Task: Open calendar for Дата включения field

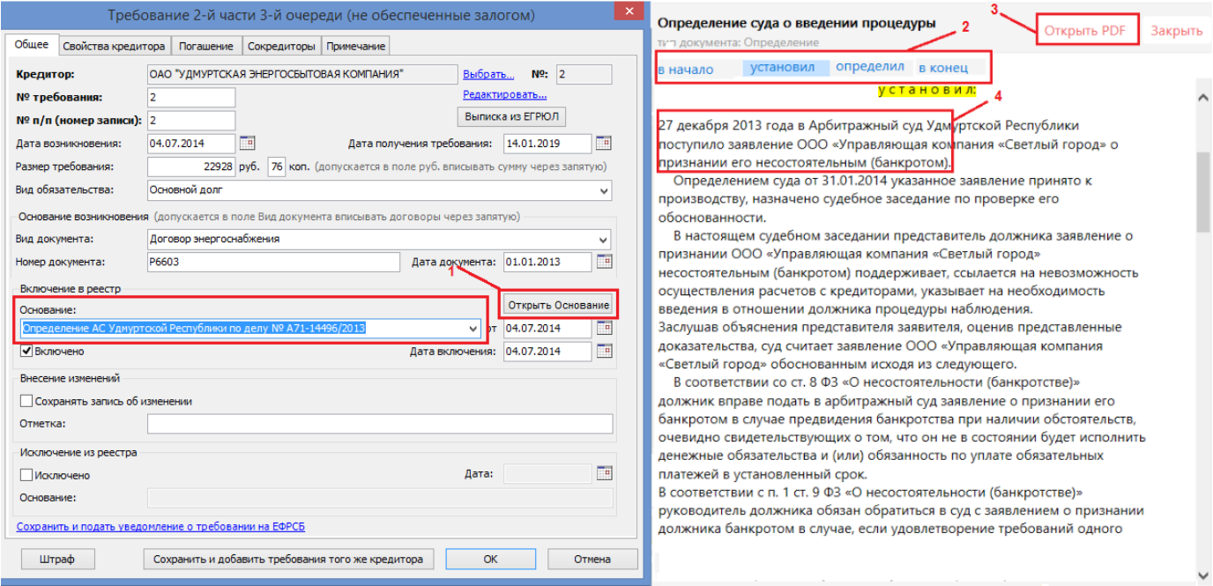Action: [603, 351]
